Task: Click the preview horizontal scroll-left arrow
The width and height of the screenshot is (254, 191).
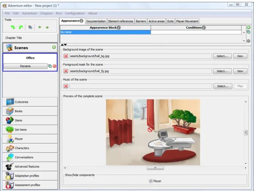Action: click(65, 168)
